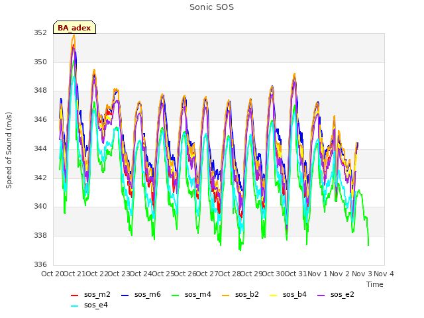Click the BA_adex annotation label
Viewport: 424px width, 318px height.
(x=74, y=28)
